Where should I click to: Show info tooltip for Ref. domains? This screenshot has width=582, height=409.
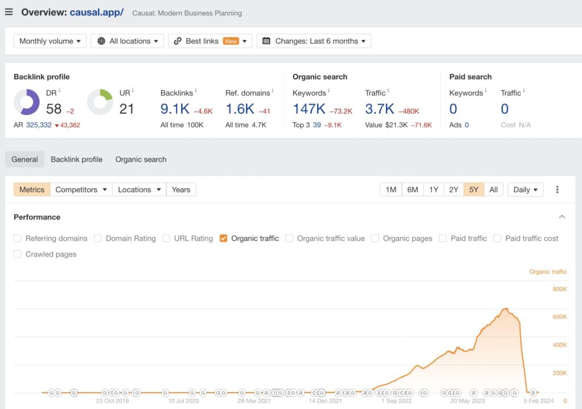(272, 90)
